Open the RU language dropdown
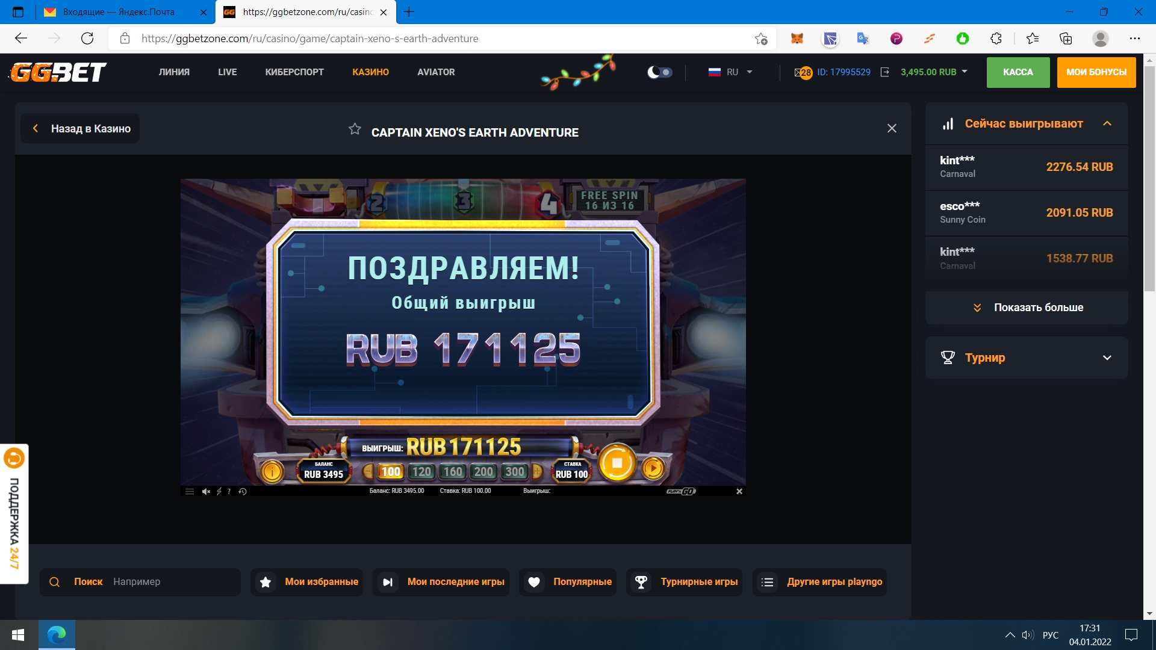The image size is (1156, 650). click(x=731, y=72)
